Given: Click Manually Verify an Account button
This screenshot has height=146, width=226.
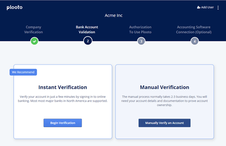Looking at the screenshot, I should point(165,123).
